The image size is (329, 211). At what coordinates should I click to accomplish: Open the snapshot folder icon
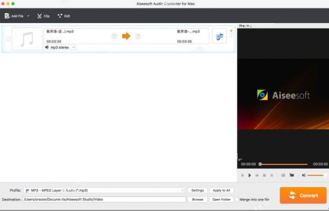292,175
